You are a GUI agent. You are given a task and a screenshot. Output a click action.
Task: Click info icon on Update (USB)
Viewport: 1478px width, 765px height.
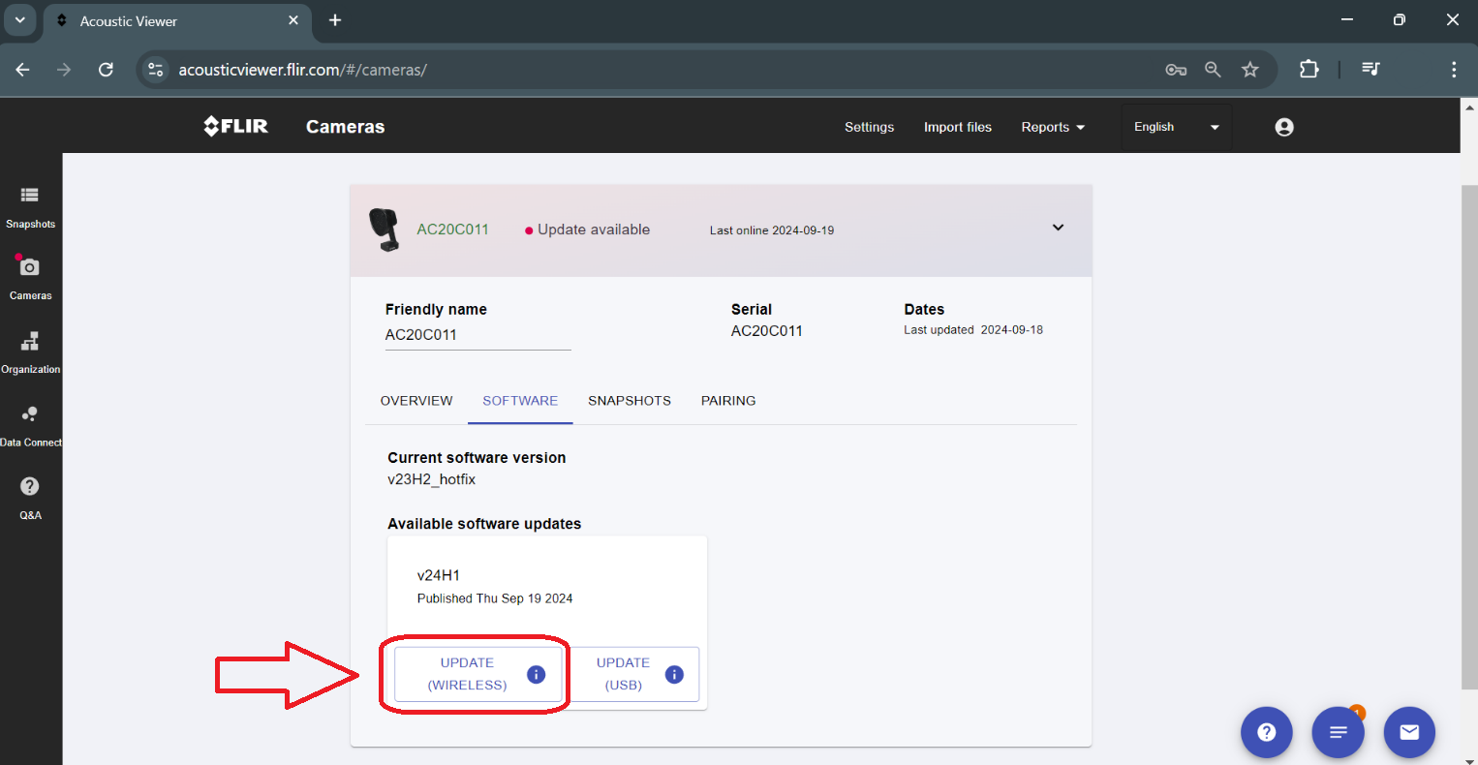pos(674,674)
